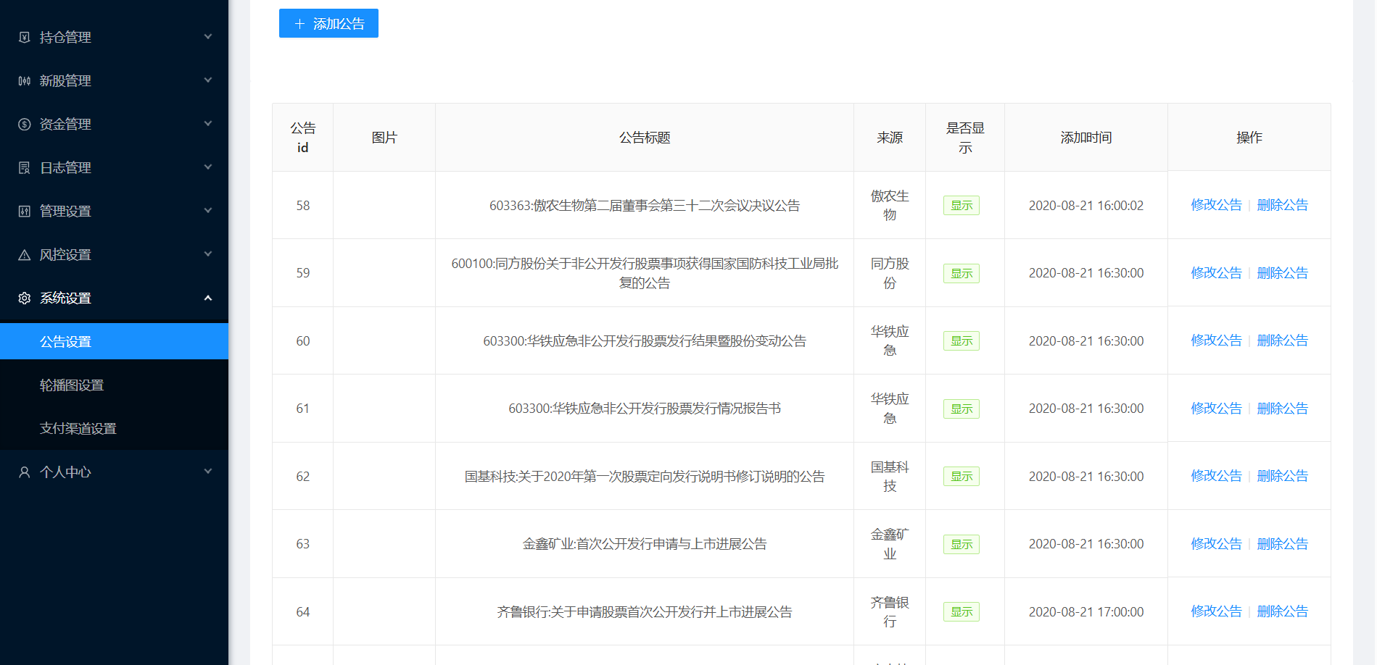This screenshot has height=665, width=1377.
Task: Click 修改公告 for announcement 59
Action: (1216, 273)
